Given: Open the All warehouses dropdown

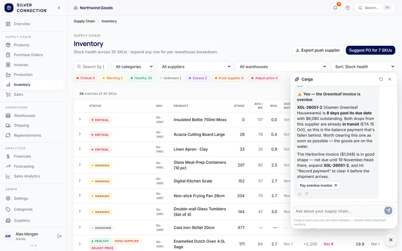Looking at the screenshot, I should pos(281,67).
